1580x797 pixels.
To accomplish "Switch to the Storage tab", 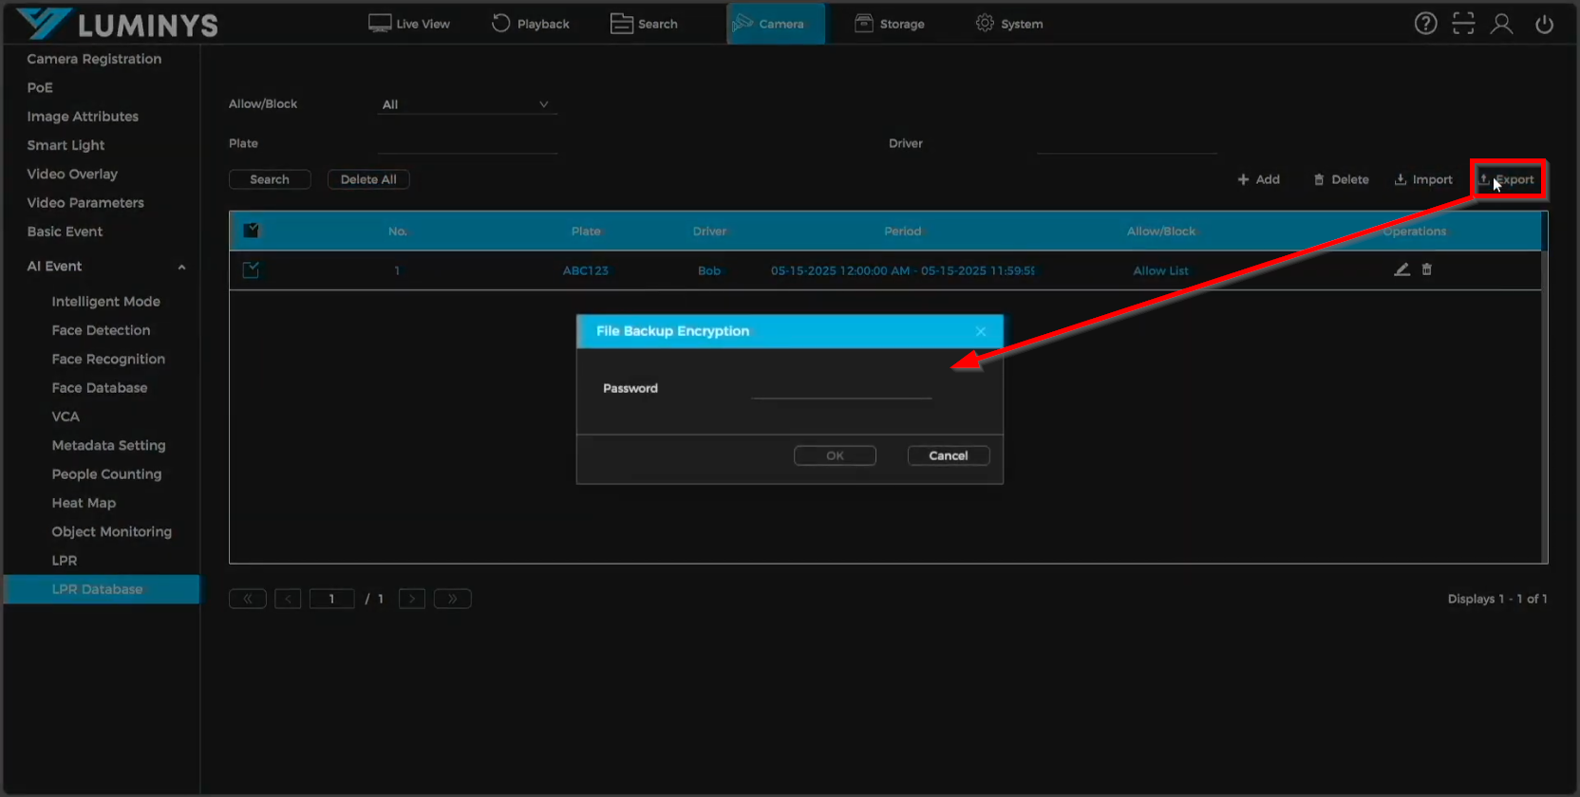I will point(890,24).
